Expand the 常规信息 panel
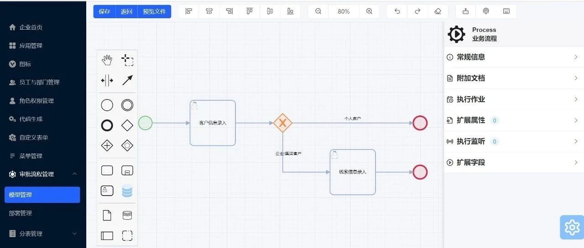The image size is (584, 248). pyautogui.click(x=514, y=57)
